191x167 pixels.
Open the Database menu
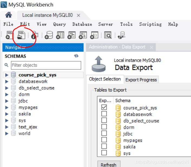pyautogui.click(x=82, y=24)
